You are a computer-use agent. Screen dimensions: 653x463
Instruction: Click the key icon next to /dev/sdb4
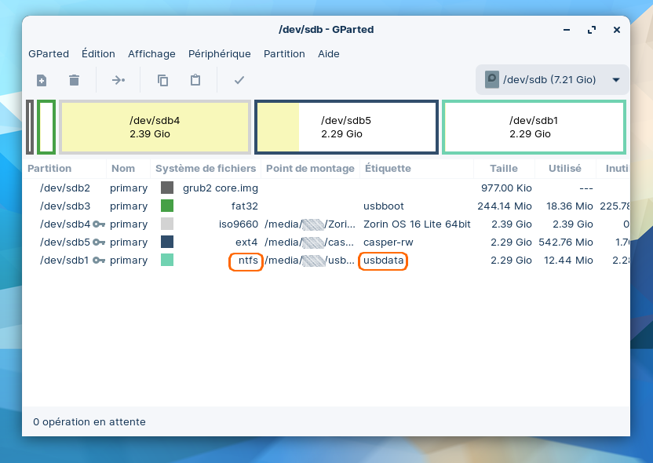coord(99,224)
